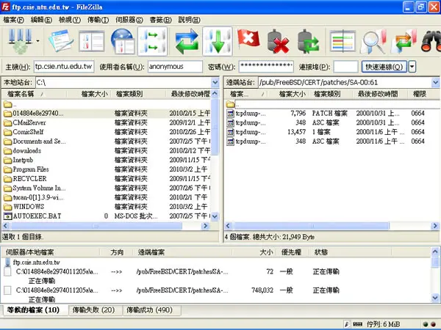Screen dimensions: 441x330
Task: Toggle the remote directory tree icon
Action: (x=122, y=42)
